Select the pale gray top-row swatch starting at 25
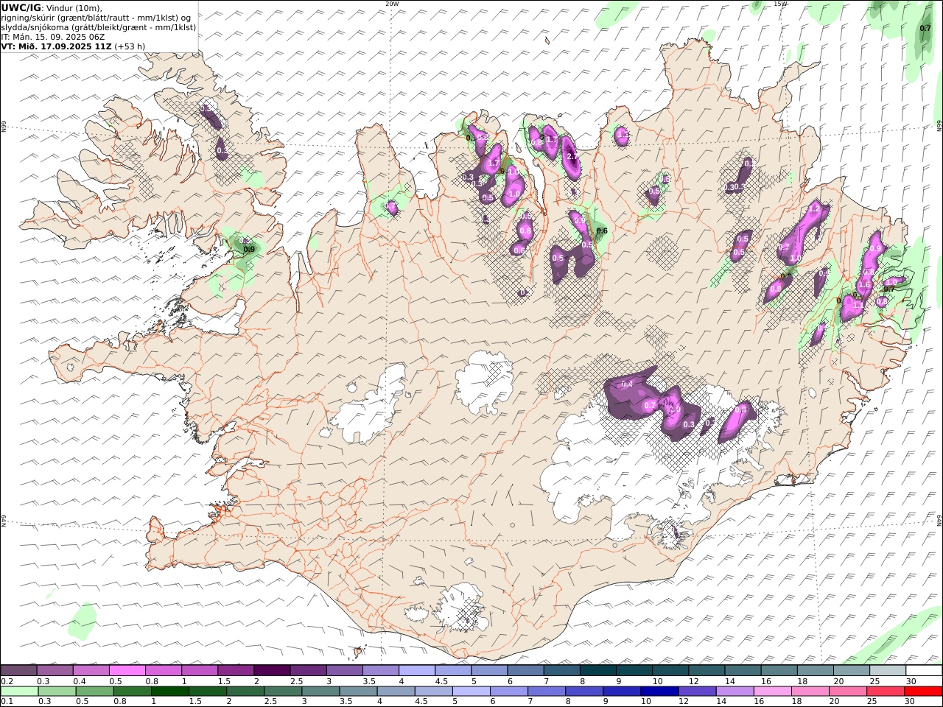This screenshot has height=707, width=943. (887, 670)
